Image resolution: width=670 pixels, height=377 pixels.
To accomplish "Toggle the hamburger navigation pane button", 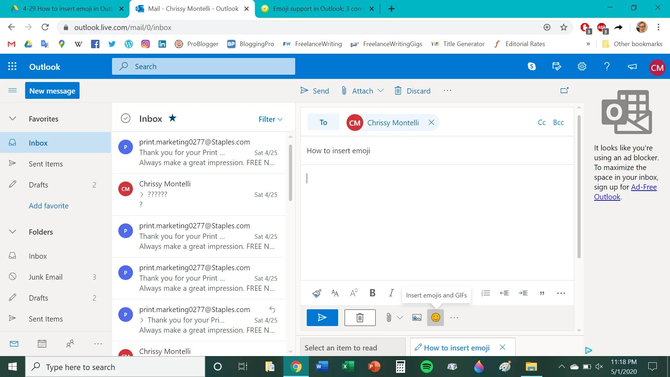I will 13,90.
